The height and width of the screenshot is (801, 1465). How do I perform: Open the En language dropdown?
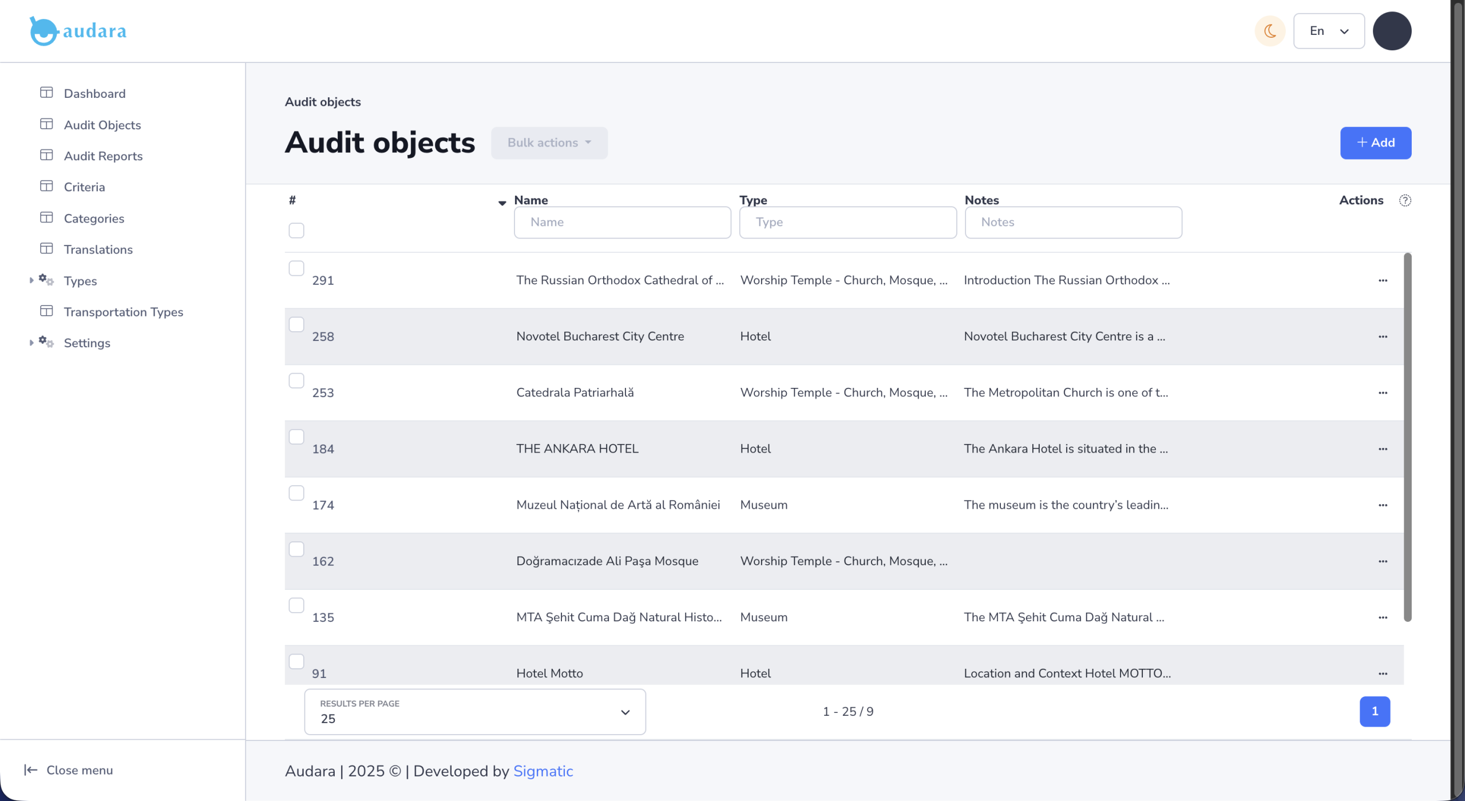tap(1328, 31)
